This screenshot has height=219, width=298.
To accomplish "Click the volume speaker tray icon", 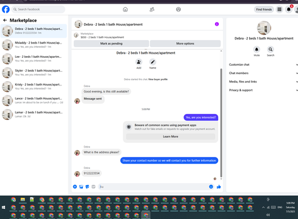I will [268, 215].
